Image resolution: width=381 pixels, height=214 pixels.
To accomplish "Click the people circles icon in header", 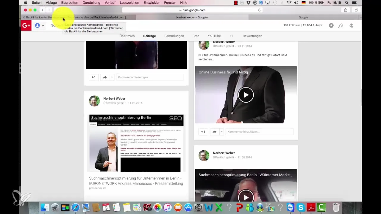I will click(x=341, y=26).
